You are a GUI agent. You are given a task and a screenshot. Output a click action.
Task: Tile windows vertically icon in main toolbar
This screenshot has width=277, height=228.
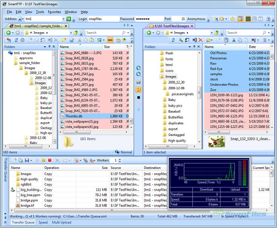pos(261,19)
